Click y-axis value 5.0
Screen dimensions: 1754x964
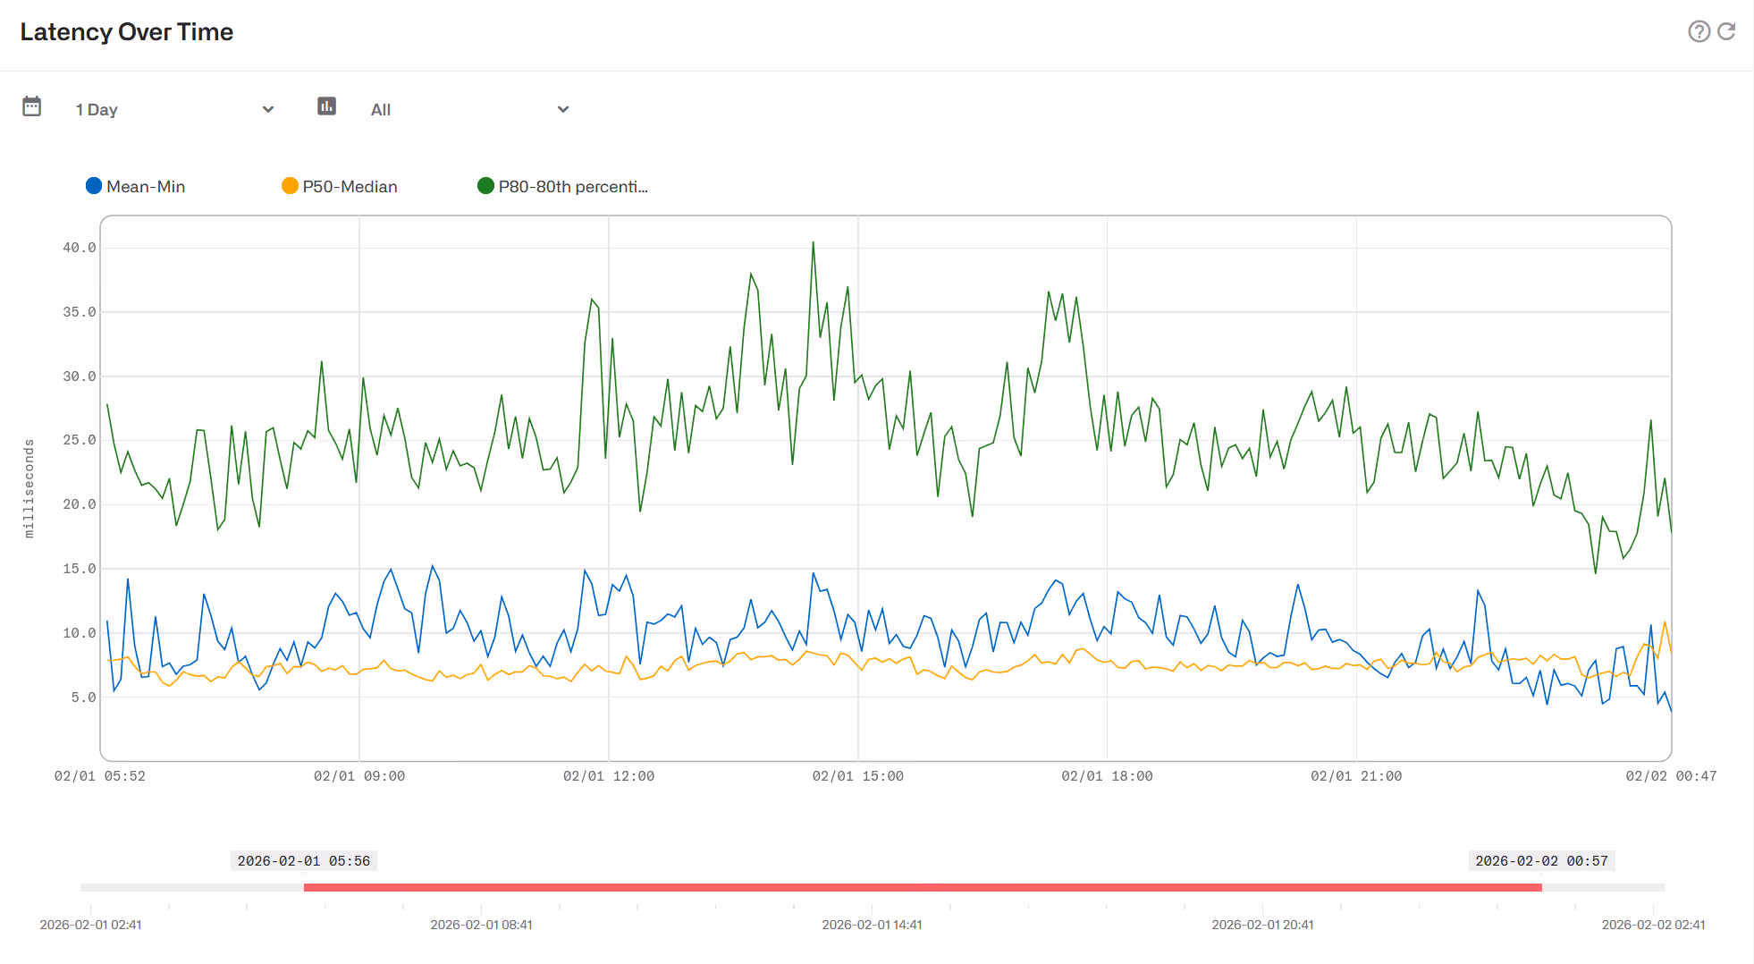click(x=83, y=698)
